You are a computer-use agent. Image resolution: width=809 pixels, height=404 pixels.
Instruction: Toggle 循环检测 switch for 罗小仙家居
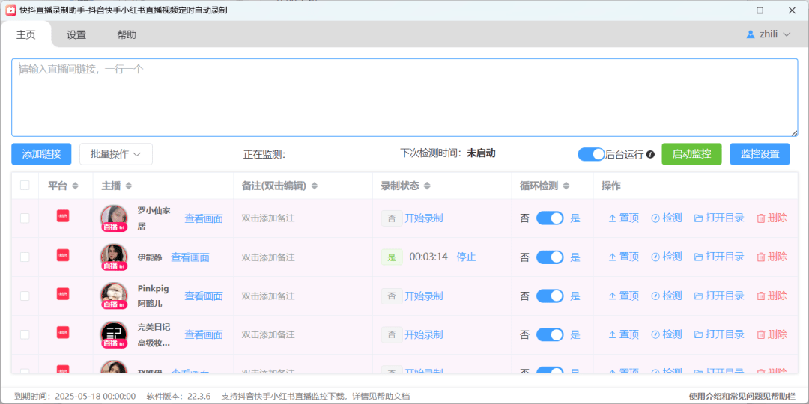(x=550, y=218)
